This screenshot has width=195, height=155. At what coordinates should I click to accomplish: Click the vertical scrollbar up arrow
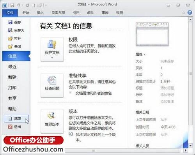pyautogui.click(x=190, y=20)
